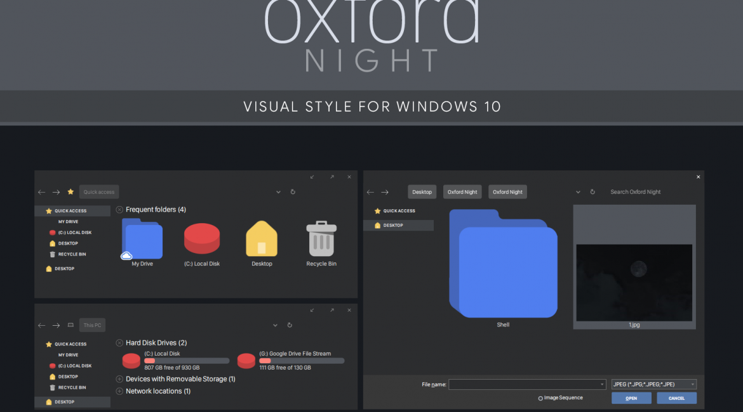Image resolution: width=743 pixels, height=412 pixels.
Task: Click the forward arrow in the Open dialog
Action: (385, 192)
